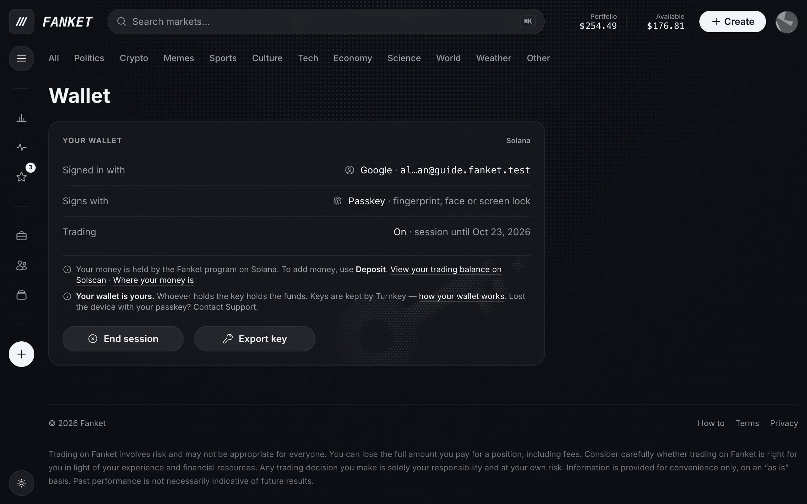This screenshot has height=504, width=807.
Task: Click the search magnifier icon
Action: point(121,22)
